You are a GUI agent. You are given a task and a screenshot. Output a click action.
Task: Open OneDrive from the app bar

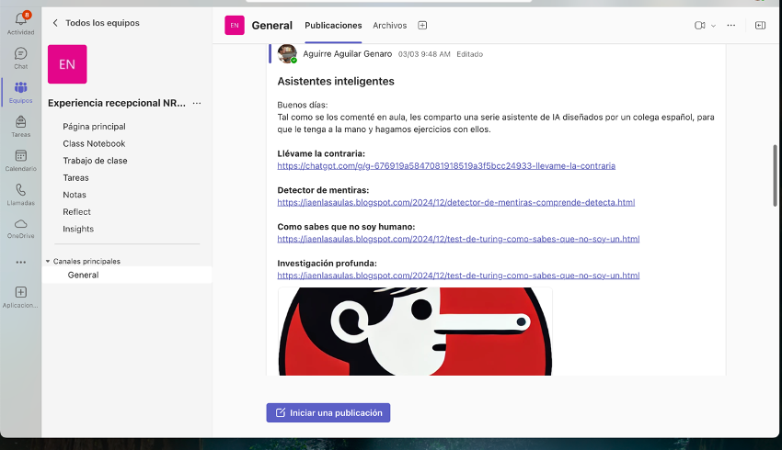(20, 225)
